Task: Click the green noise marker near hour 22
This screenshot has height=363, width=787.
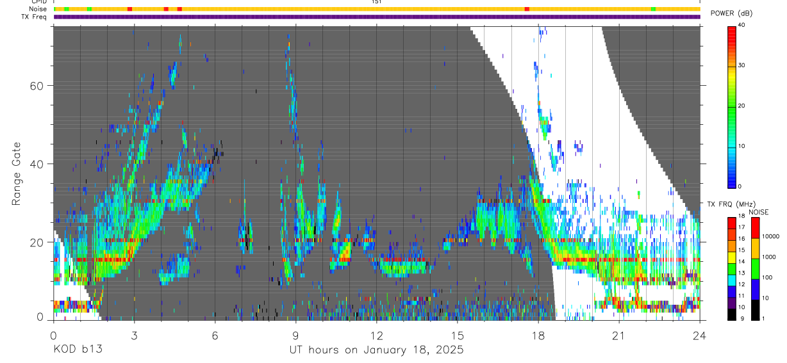Action: click(653, 9)
